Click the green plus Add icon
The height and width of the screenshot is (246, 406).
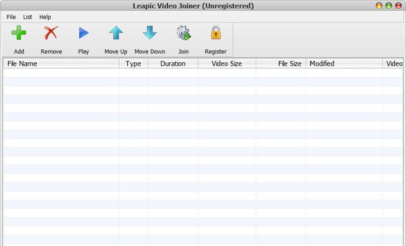pyautogui.click(x=19, y=33)
